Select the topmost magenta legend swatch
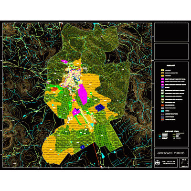191x191 pixels. coord(162,79)
